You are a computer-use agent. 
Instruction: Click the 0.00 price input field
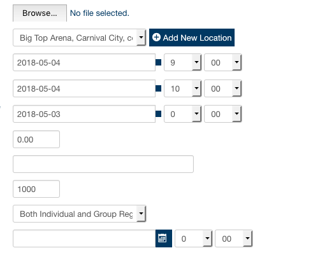(x=36, y=139)
